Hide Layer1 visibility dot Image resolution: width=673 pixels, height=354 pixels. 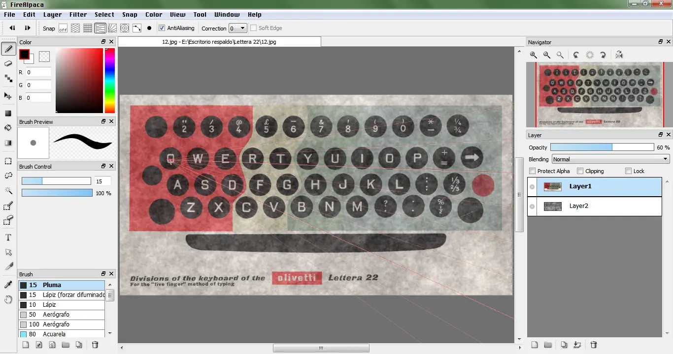pos(532,187)
